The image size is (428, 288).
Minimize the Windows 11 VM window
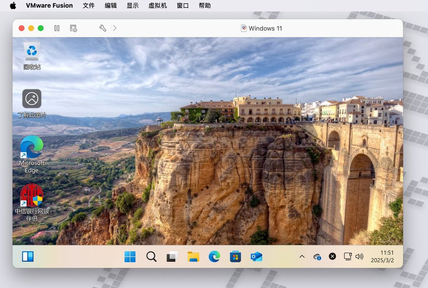31,28
